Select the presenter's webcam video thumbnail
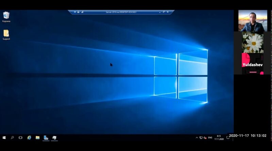 253,21
